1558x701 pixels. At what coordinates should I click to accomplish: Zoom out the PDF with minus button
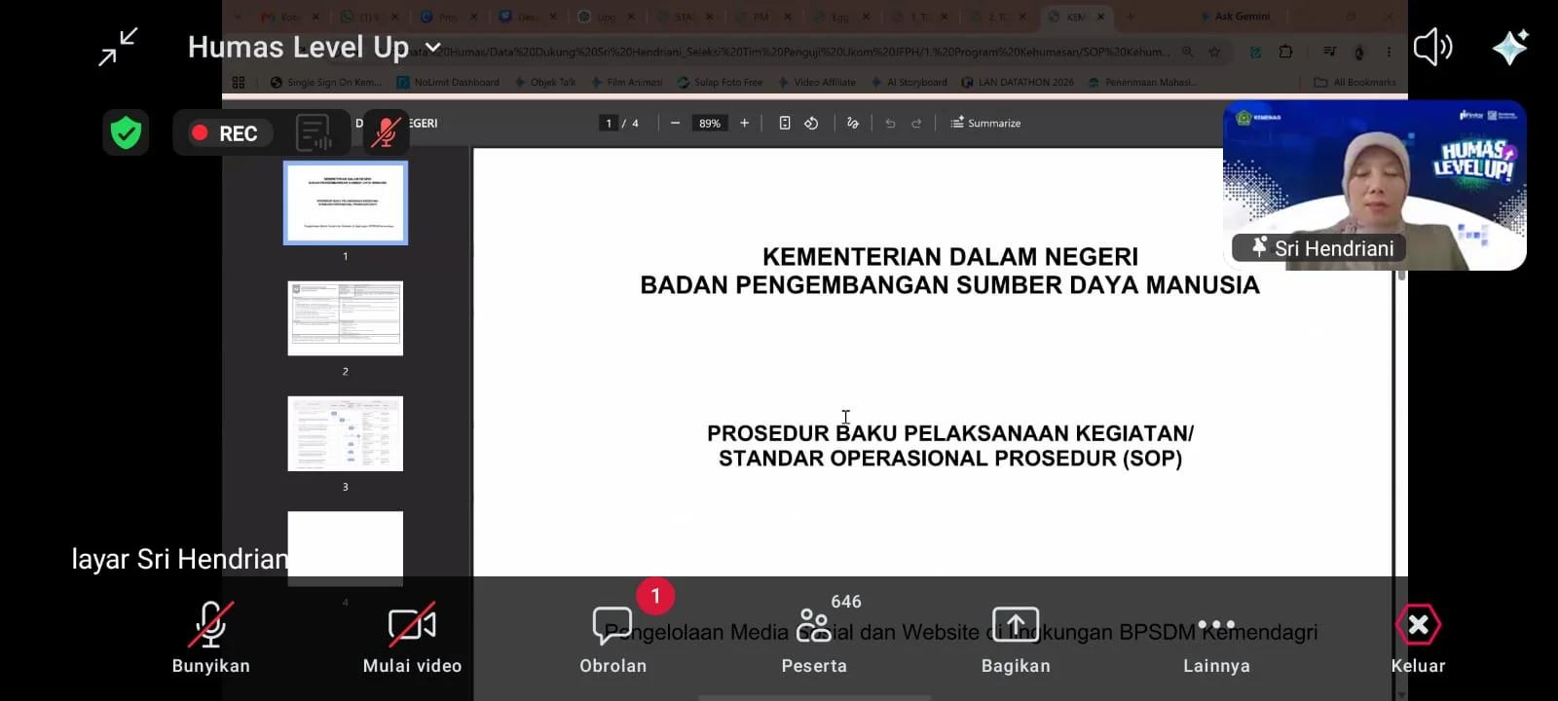pos(675,124)
